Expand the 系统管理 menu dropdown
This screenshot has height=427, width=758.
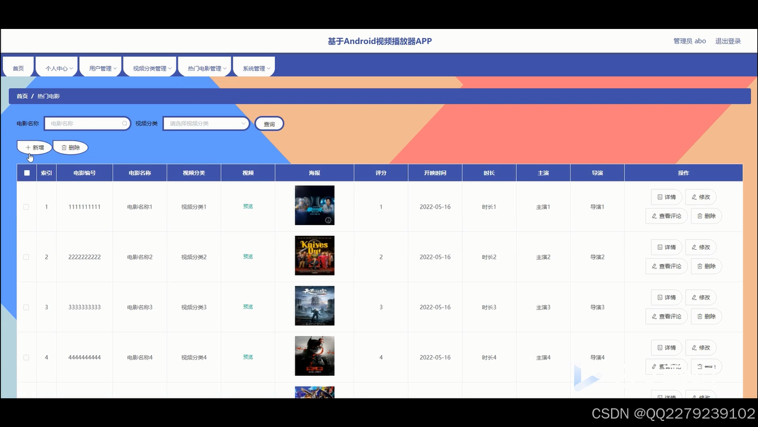(254, 67)
